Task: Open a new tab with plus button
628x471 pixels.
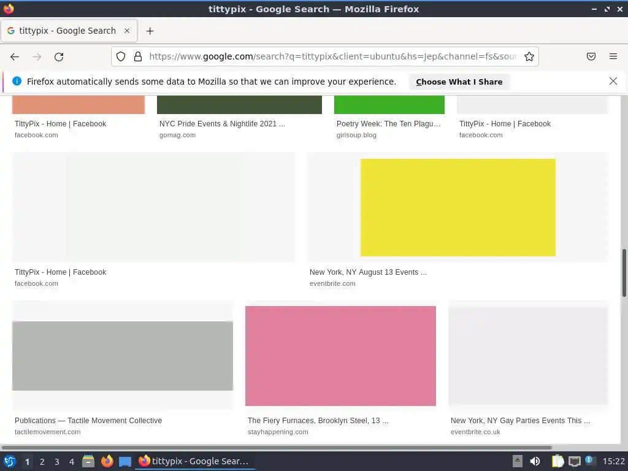Action: coord(150,31)
